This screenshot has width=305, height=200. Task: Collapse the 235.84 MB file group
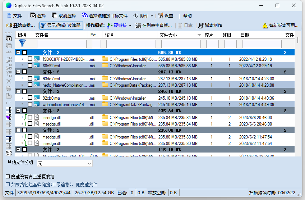(x=18, y=111)
